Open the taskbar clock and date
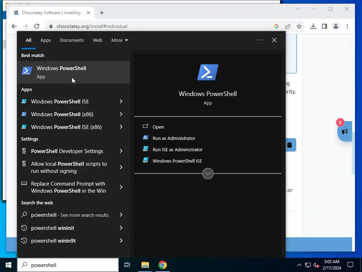This screenshot has height=272, width=362. [332, 265]
